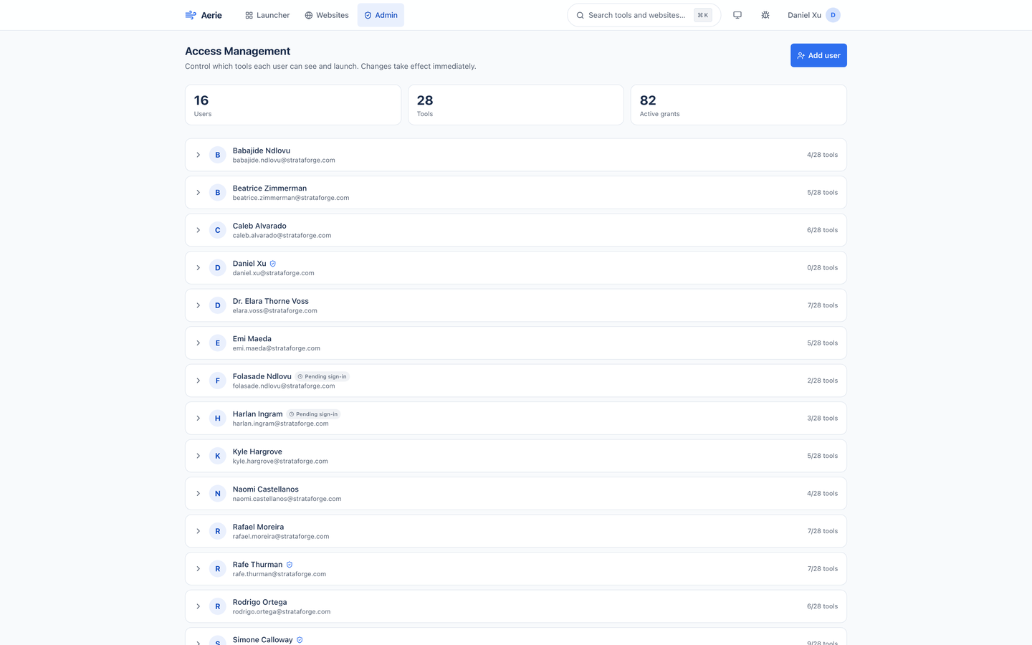Click Caleb Alvarado's C avatar
The width and height of the screenshot is (1032, 645).
pos(218,230)
